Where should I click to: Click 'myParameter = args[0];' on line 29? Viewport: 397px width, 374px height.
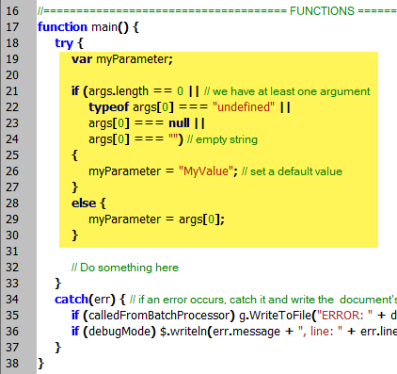click(x=156, y=220)
